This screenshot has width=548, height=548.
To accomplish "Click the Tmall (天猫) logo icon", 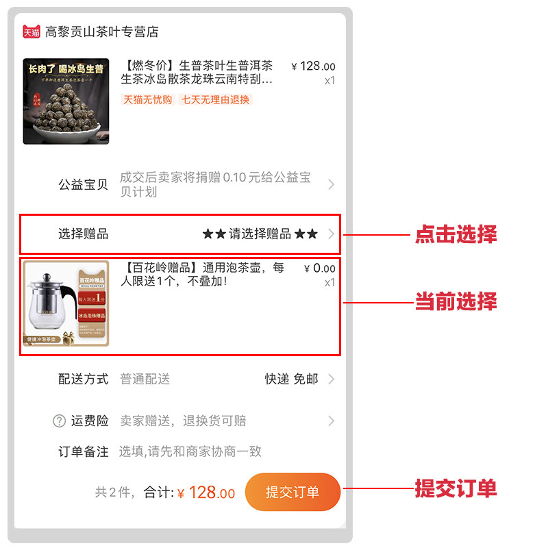I will [x=32, y=32].
